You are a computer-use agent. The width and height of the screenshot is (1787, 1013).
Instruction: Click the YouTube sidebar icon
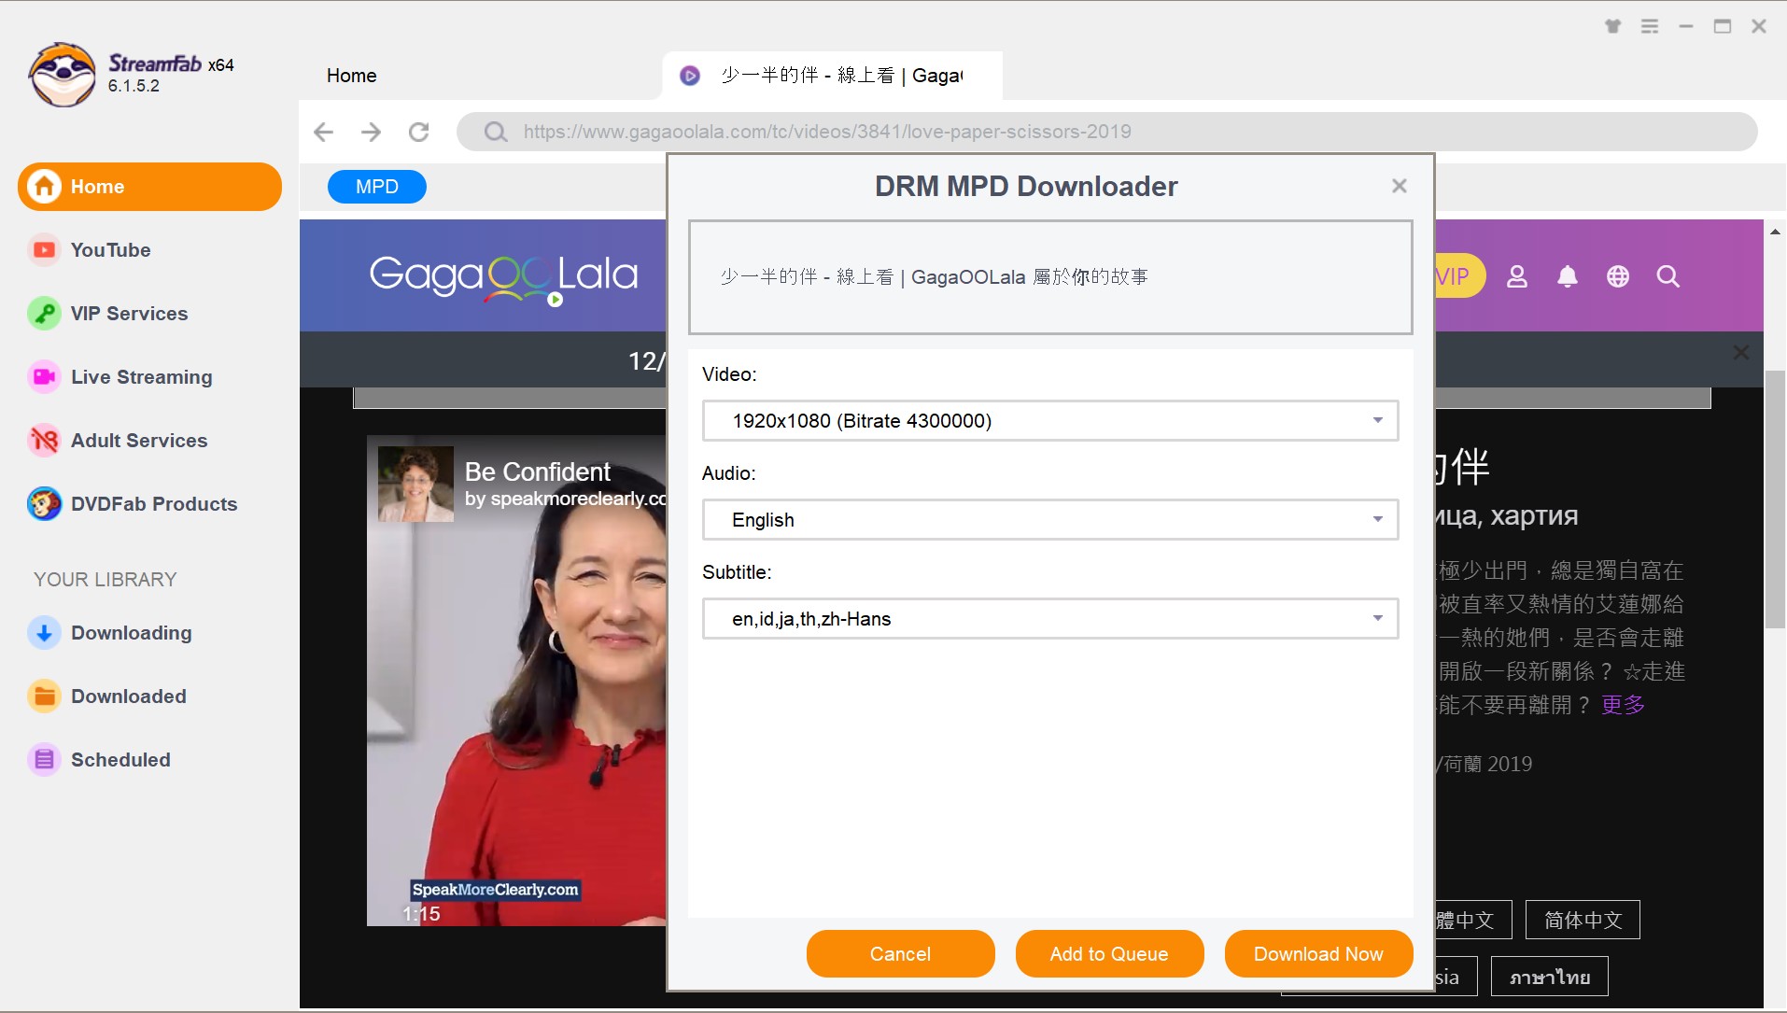pyautogui.click(x=44, y=250)
